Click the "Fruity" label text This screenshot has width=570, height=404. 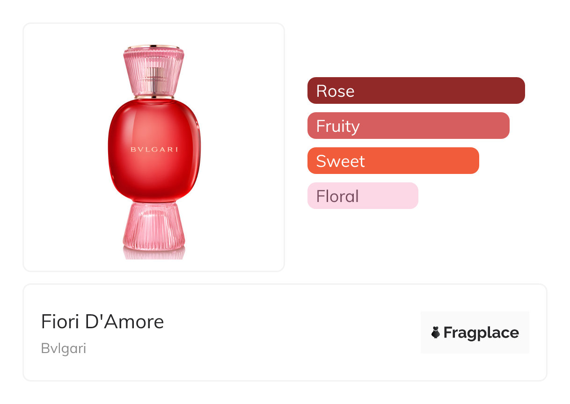coord(337,126)
